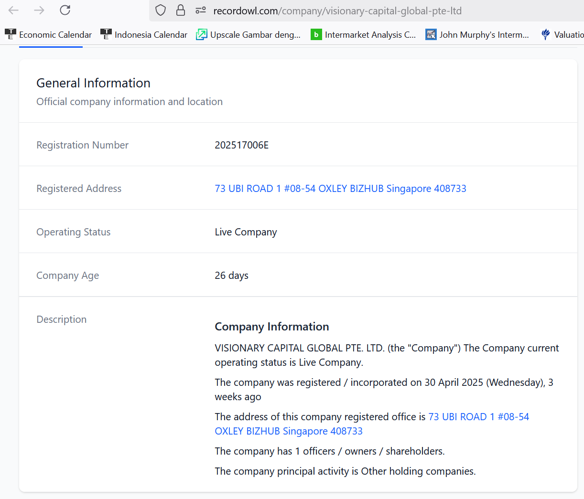Click the sentence about 1 officers / owners
Viewport: 584px width, 499px height.
tap(330, 451)
